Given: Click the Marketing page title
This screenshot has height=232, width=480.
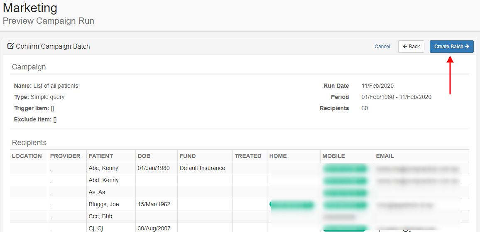Looking at the screenshot, I should (30, 8).
